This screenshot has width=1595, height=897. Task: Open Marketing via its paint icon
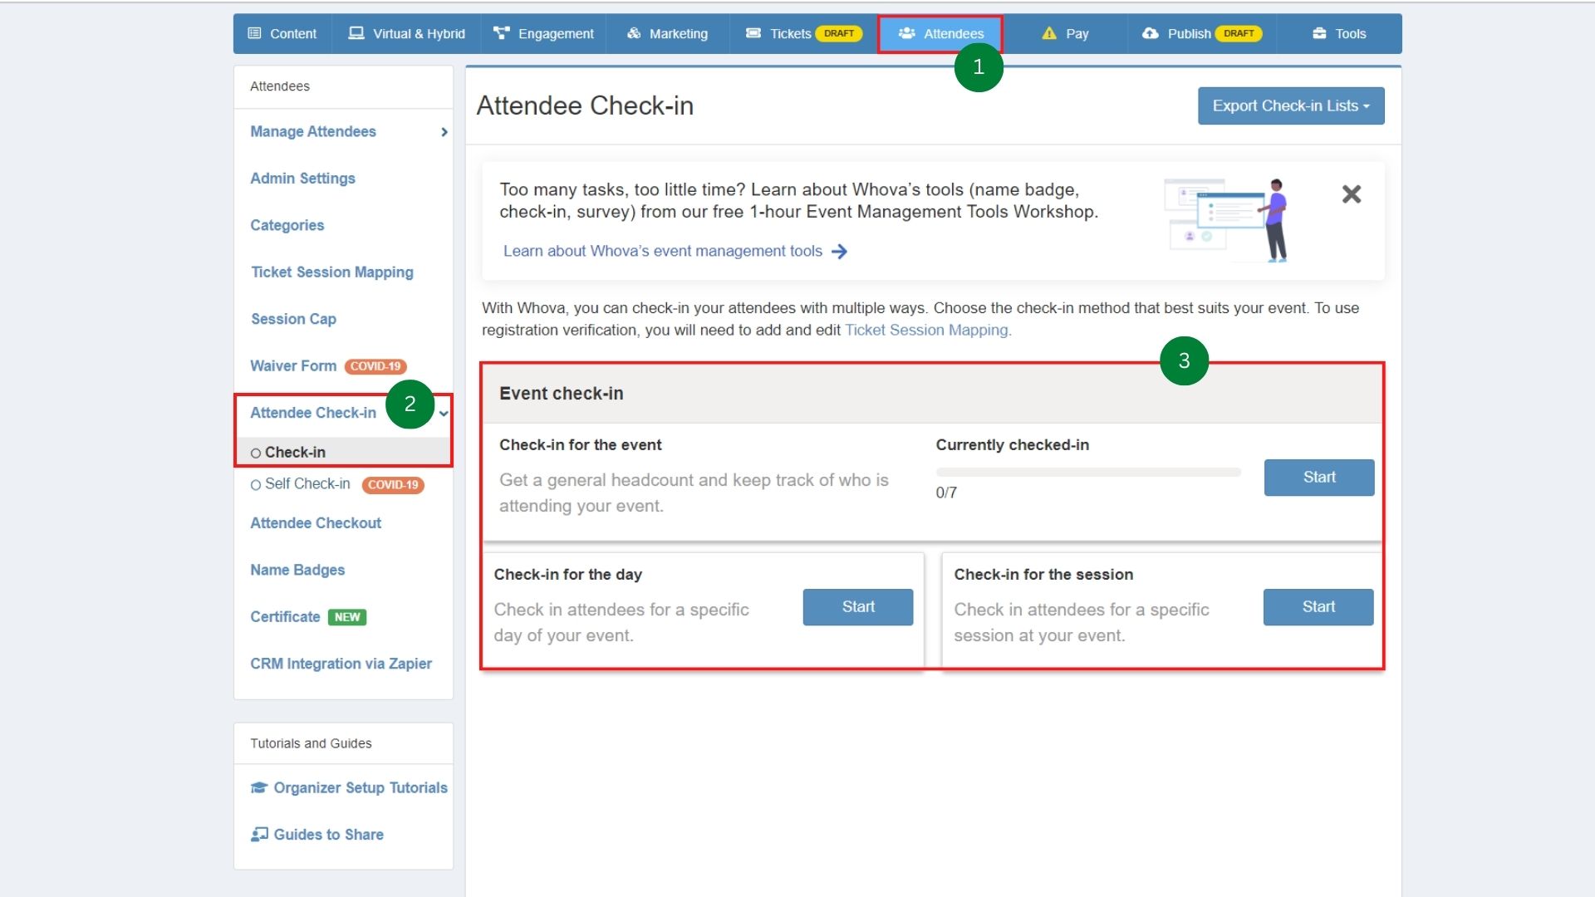click(x=633, y=33)
